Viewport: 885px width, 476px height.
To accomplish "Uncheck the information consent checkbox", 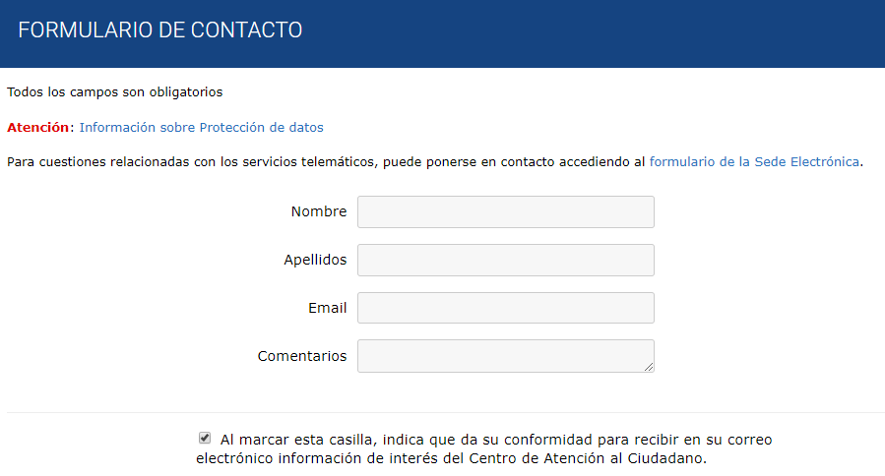I will click(x=205, y=438).
